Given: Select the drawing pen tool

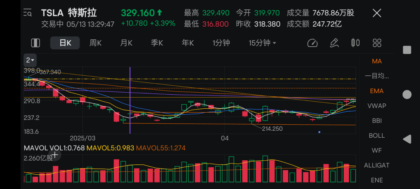Looking at the screenshot, I should 334,43.
